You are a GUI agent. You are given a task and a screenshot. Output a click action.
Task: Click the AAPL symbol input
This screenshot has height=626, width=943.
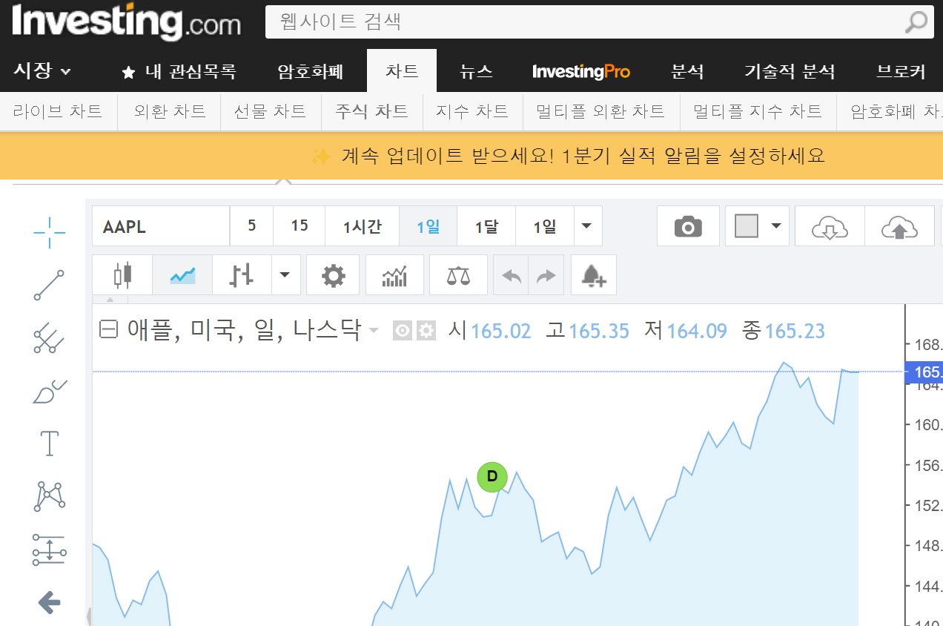pyautogui.click(x=161, y=226)
